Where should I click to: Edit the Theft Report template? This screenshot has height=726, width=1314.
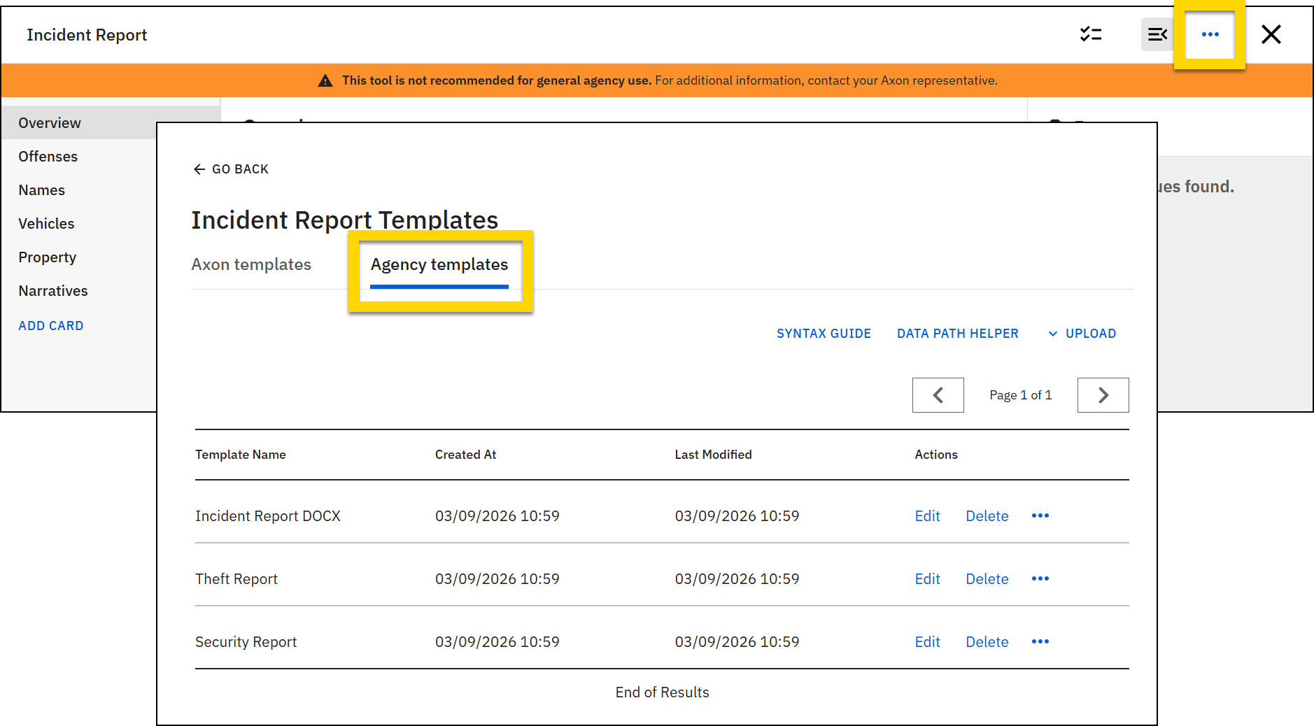[927, 579]
